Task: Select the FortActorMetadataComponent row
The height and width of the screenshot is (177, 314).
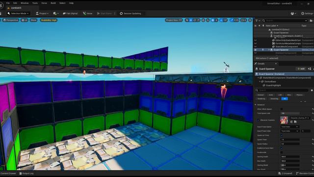Action: (288, 43)
